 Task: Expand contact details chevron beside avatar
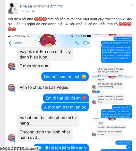(x=58, y=41)
